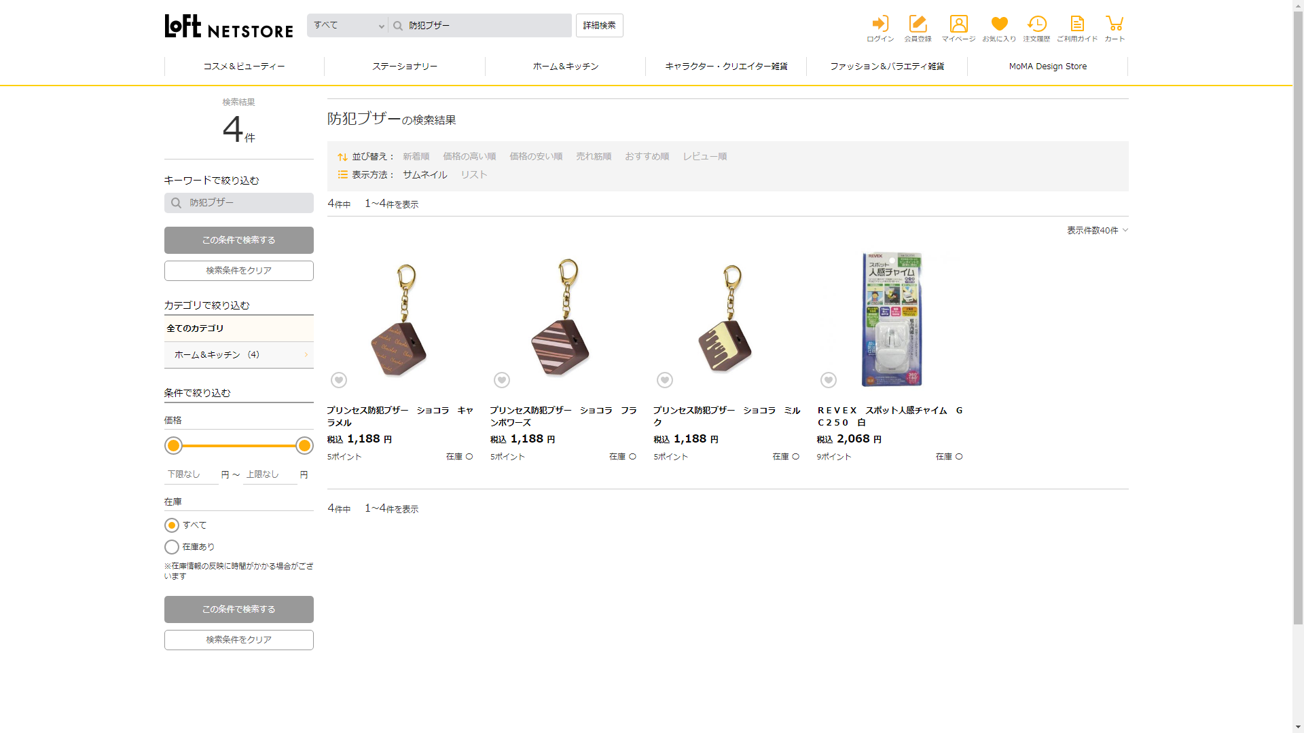Image resolution: width=1304 pixels, height=733 pixels.
Task: Open order history clock icon
Action: pos(1036,24)
